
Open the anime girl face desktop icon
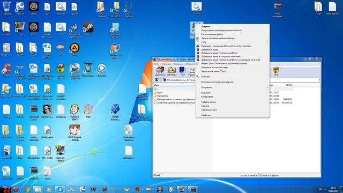click(74, 132)
